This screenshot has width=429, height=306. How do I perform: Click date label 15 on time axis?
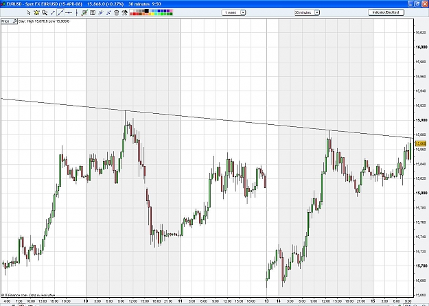[x=373, y=301]
